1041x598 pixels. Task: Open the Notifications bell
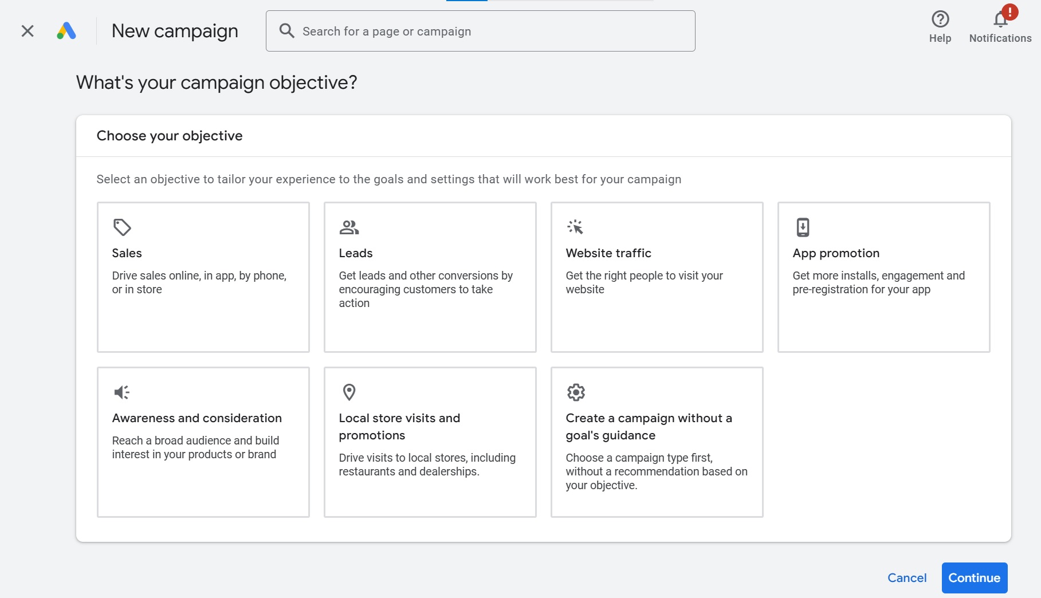[x=1000, y=20]
